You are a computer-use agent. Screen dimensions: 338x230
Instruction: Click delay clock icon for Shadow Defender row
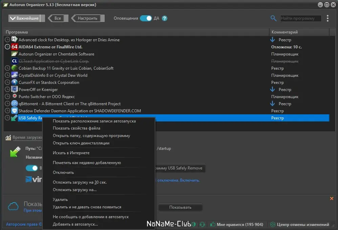pos(7,111)
